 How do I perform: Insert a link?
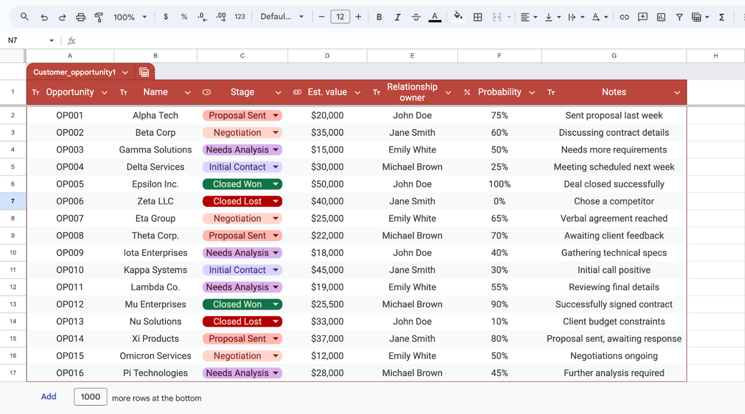point(624,17)
